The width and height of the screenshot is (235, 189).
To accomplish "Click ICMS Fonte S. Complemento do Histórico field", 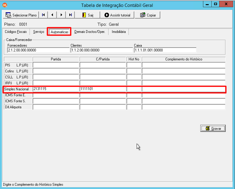I will tap(184, 101).
